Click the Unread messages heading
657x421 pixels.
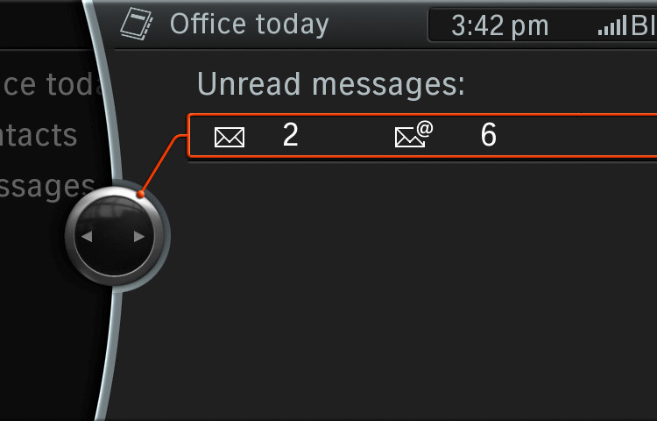pos(331,84)
